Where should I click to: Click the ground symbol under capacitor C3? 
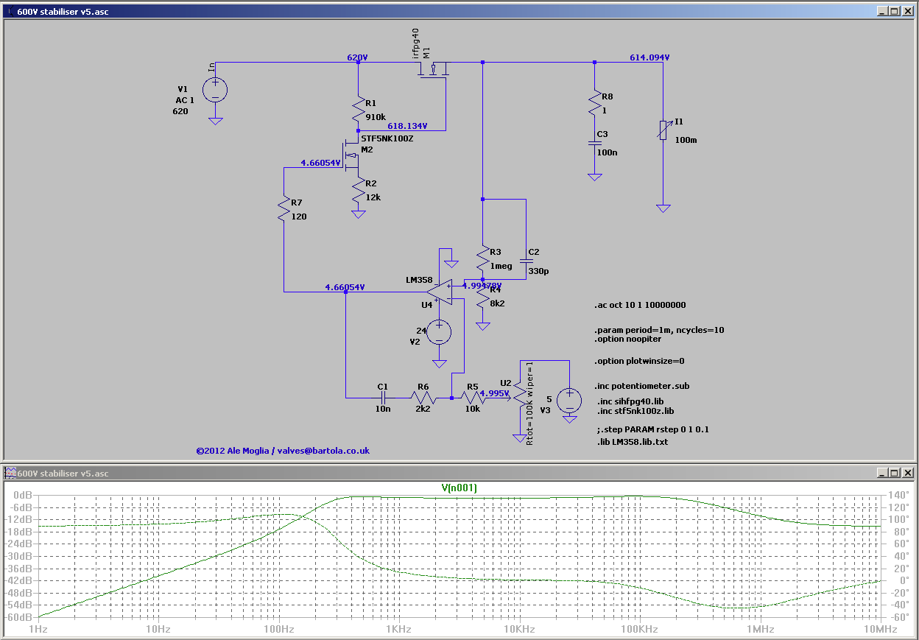click(594, 177)
